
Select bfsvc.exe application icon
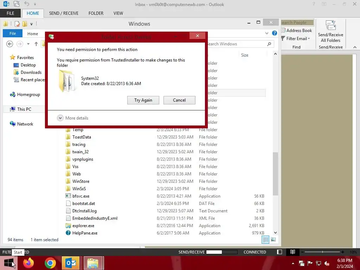(68, 196)
